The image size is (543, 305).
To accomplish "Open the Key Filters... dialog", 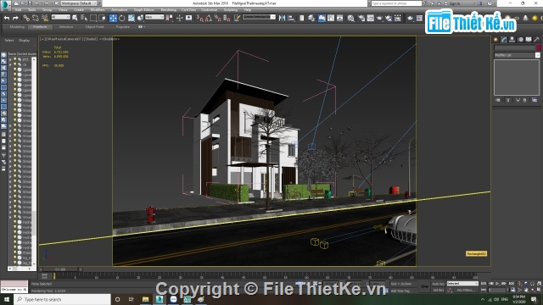I will pyautogui.click(x=466, y=290).
